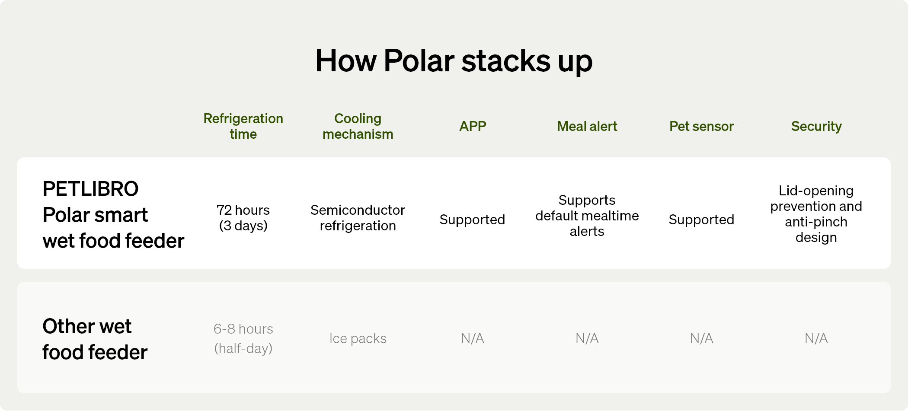Click the Pet sensor column header
The width and height of the screenshot is (908, 411).
[x=701, y=126]
